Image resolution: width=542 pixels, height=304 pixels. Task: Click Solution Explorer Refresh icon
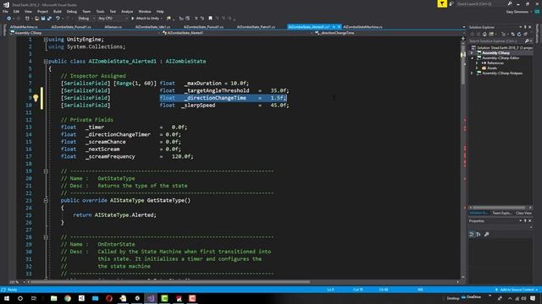(519, 34)
